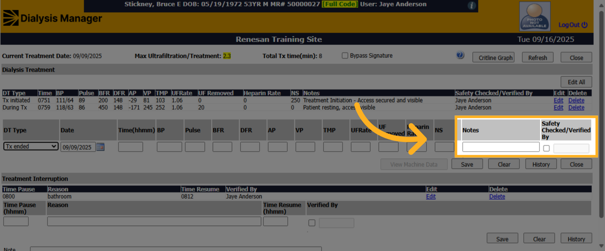Save the Treatment Interruption entry
This screenshot has height=251, width=605.
click(x=502, y=239)
